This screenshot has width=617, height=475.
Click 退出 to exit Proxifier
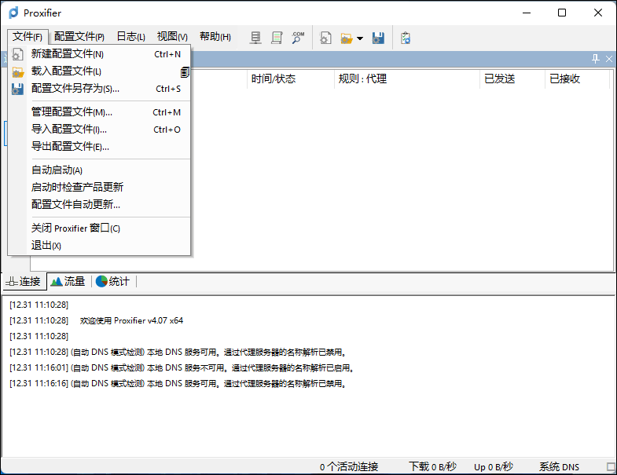point(46,246)
